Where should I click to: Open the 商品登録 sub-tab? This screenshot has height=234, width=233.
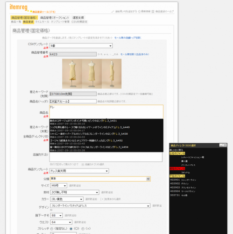[28, 22]
